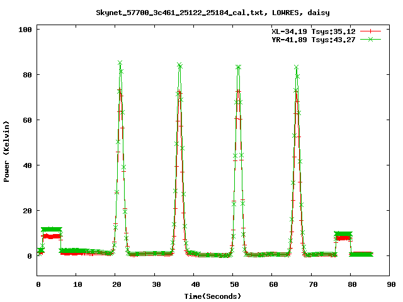Click x-axis tick label 20
This screenshot has height=302, width=403.
click(x=116, y=284)
